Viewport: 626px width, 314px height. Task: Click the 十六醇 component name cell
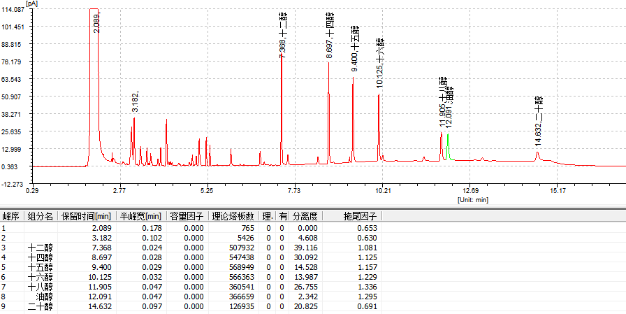[40, 277]
